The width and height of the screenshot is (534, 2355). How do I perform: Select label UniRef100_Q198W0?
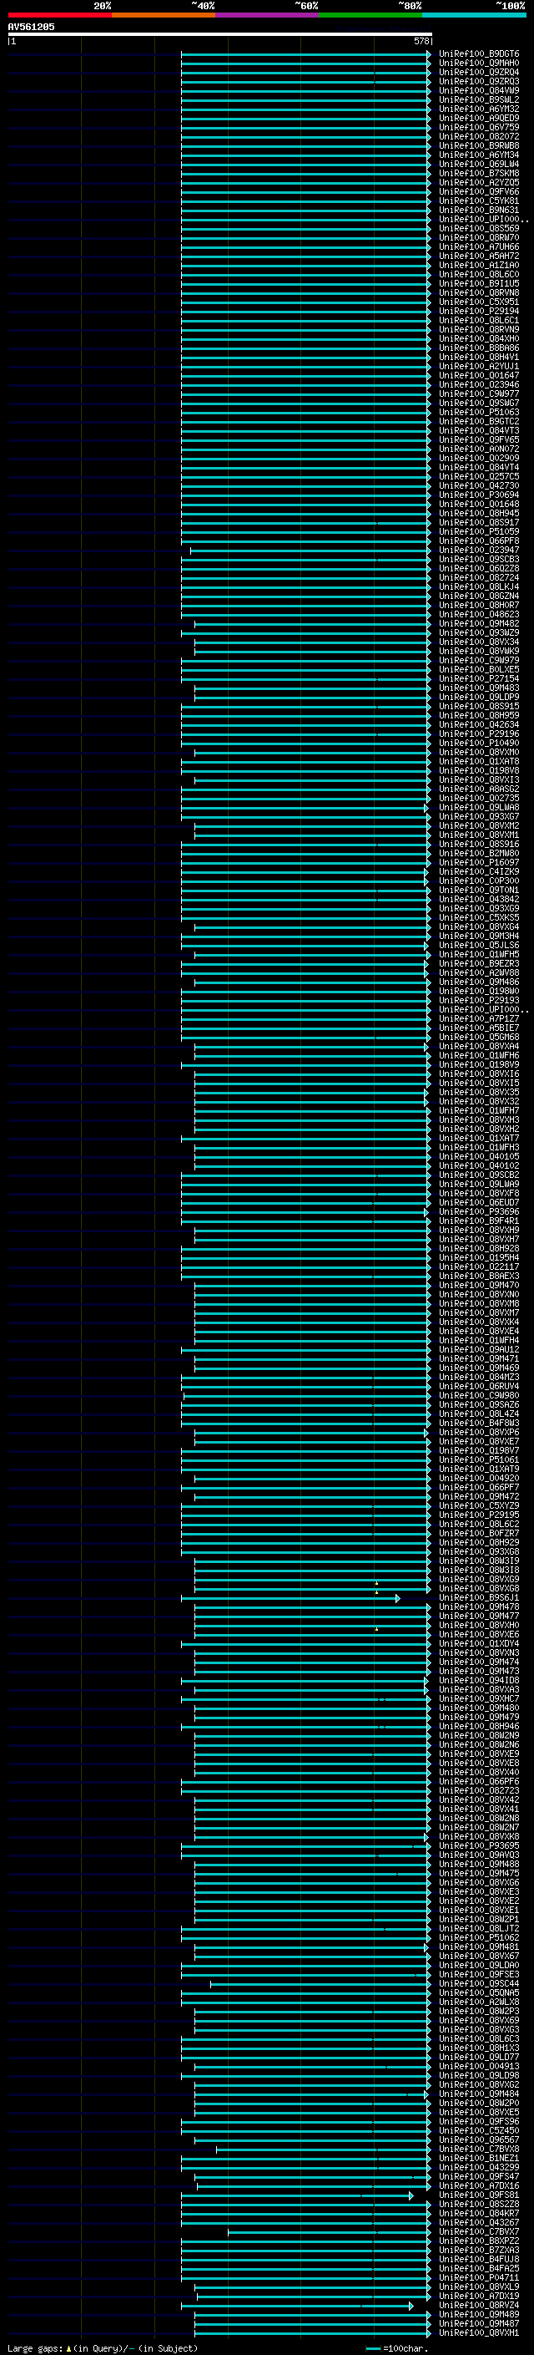[x=478, y=991]
